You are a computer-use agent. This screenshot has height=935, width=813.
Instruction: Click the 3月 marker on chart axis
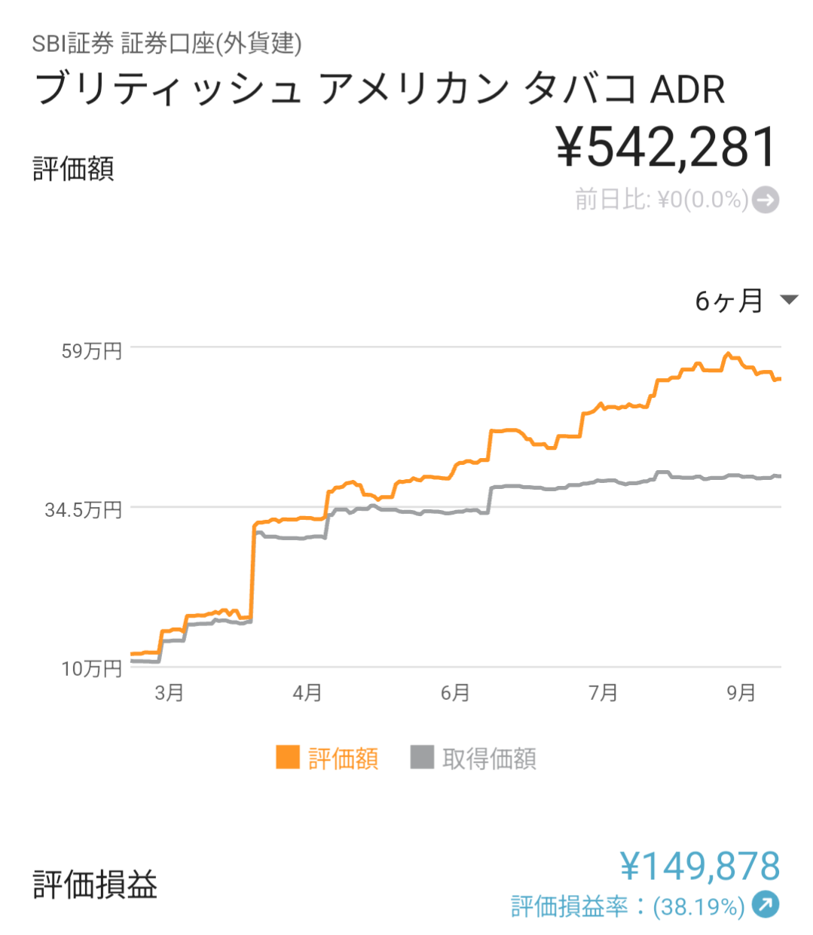(x=169, y=692)
